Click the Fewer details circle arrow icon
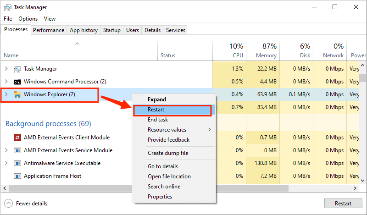The image size is (367, 215). coord(8,203)
